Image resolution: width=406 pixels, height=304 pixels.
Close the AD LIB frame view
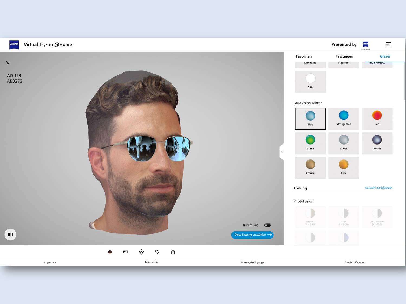8,63
